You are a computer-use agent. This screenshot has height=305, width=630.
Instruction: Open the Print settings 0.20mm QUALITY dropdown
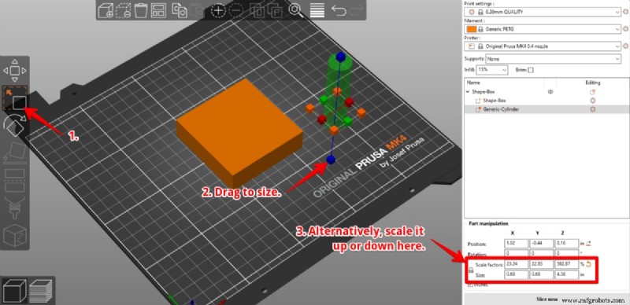(543, 12)
